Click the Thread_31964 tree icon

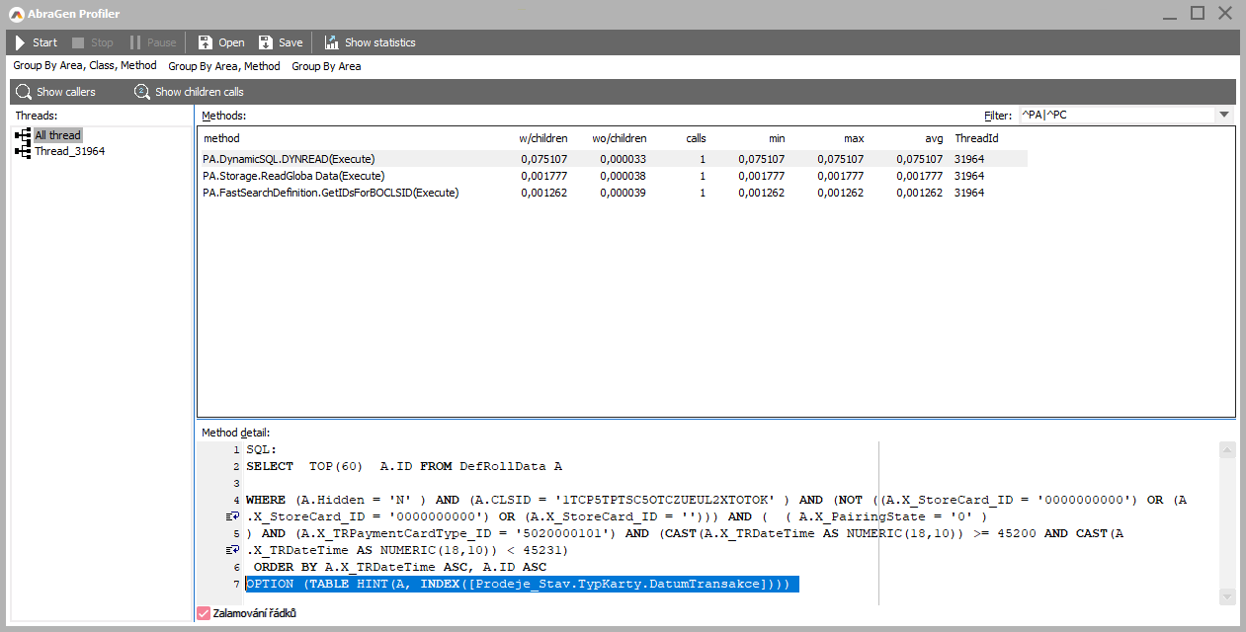(23, 151)
